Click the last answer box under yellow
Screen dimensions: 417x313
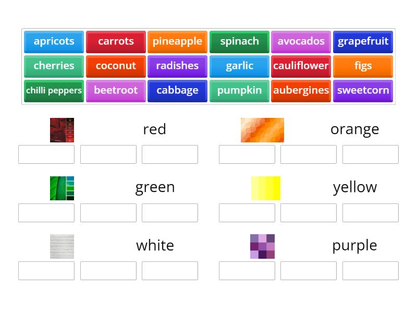pyautogui.click(x=370, y=212)
